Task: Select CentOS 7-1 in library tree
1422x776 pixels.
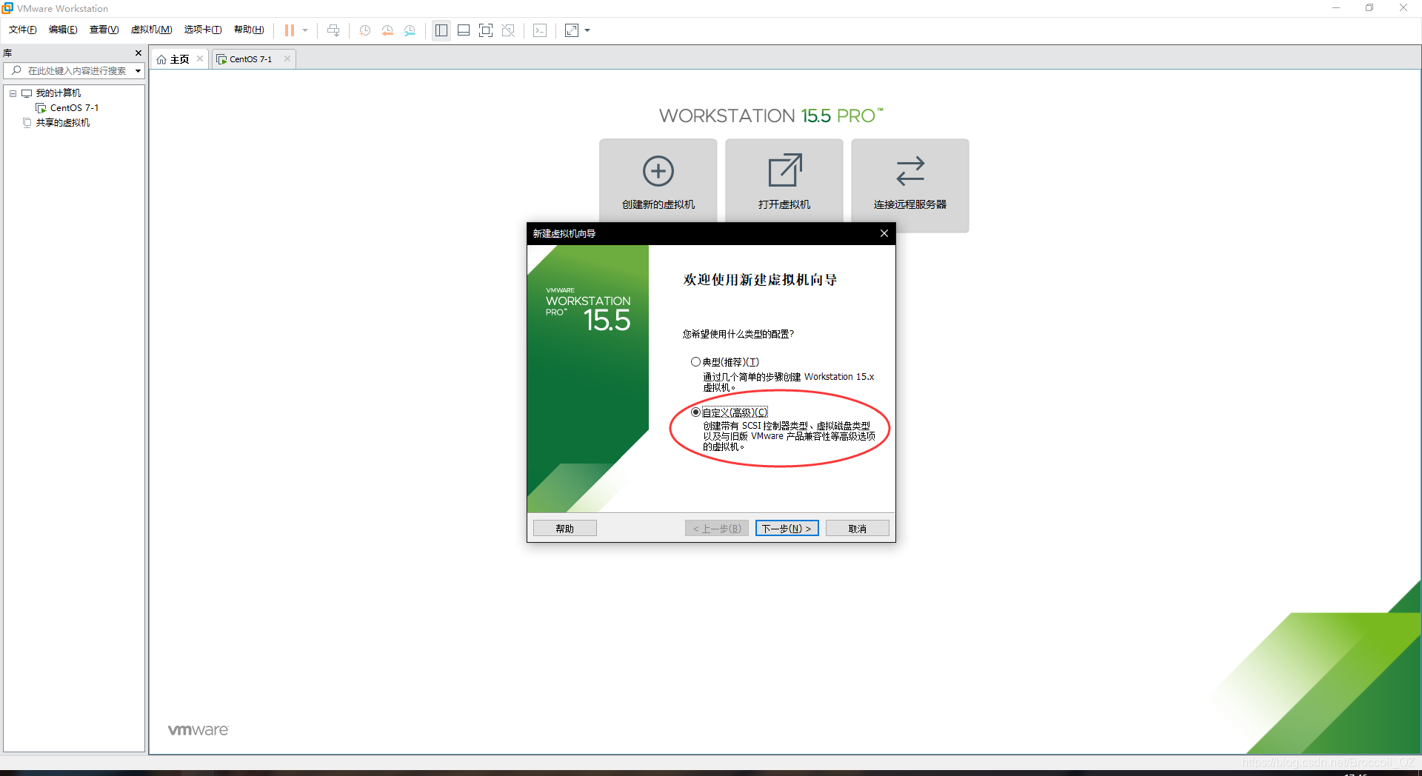Action: pos(74,108)
